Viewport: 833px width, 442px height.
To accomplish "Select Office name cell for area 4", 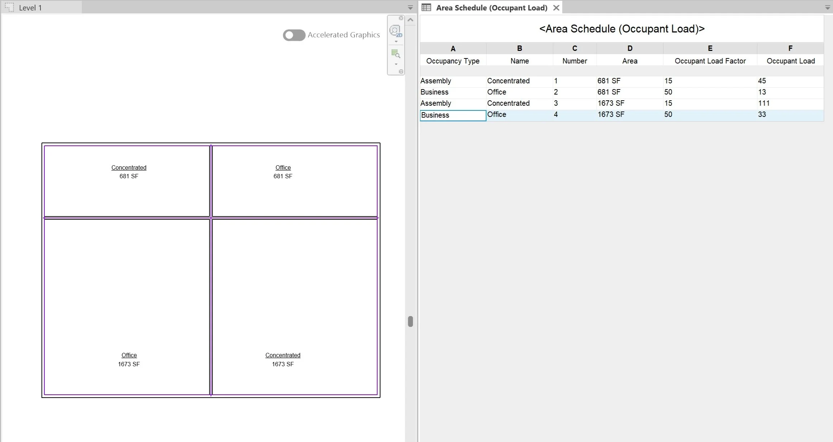I will click(x=520, y=115).
